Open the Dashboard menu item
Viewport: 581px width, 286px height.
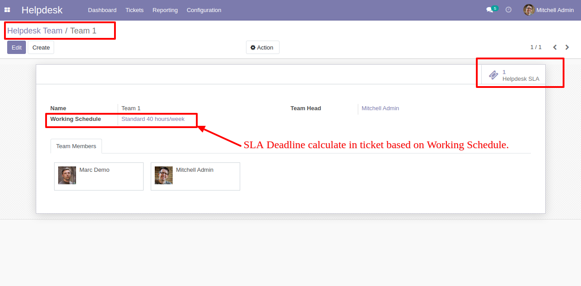[102, 10]
